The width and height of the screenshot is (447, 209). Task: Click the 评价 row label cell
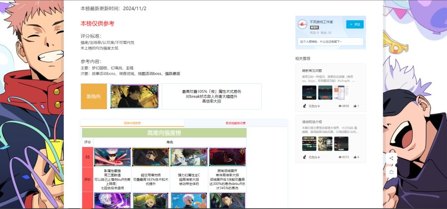click(87, 180)
